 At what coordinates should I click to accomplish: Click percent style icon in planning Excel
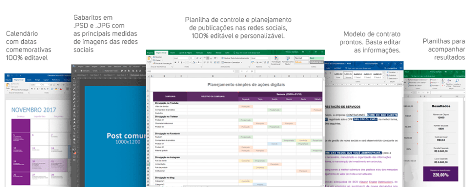pyautogui.click(x=257, y=63)
